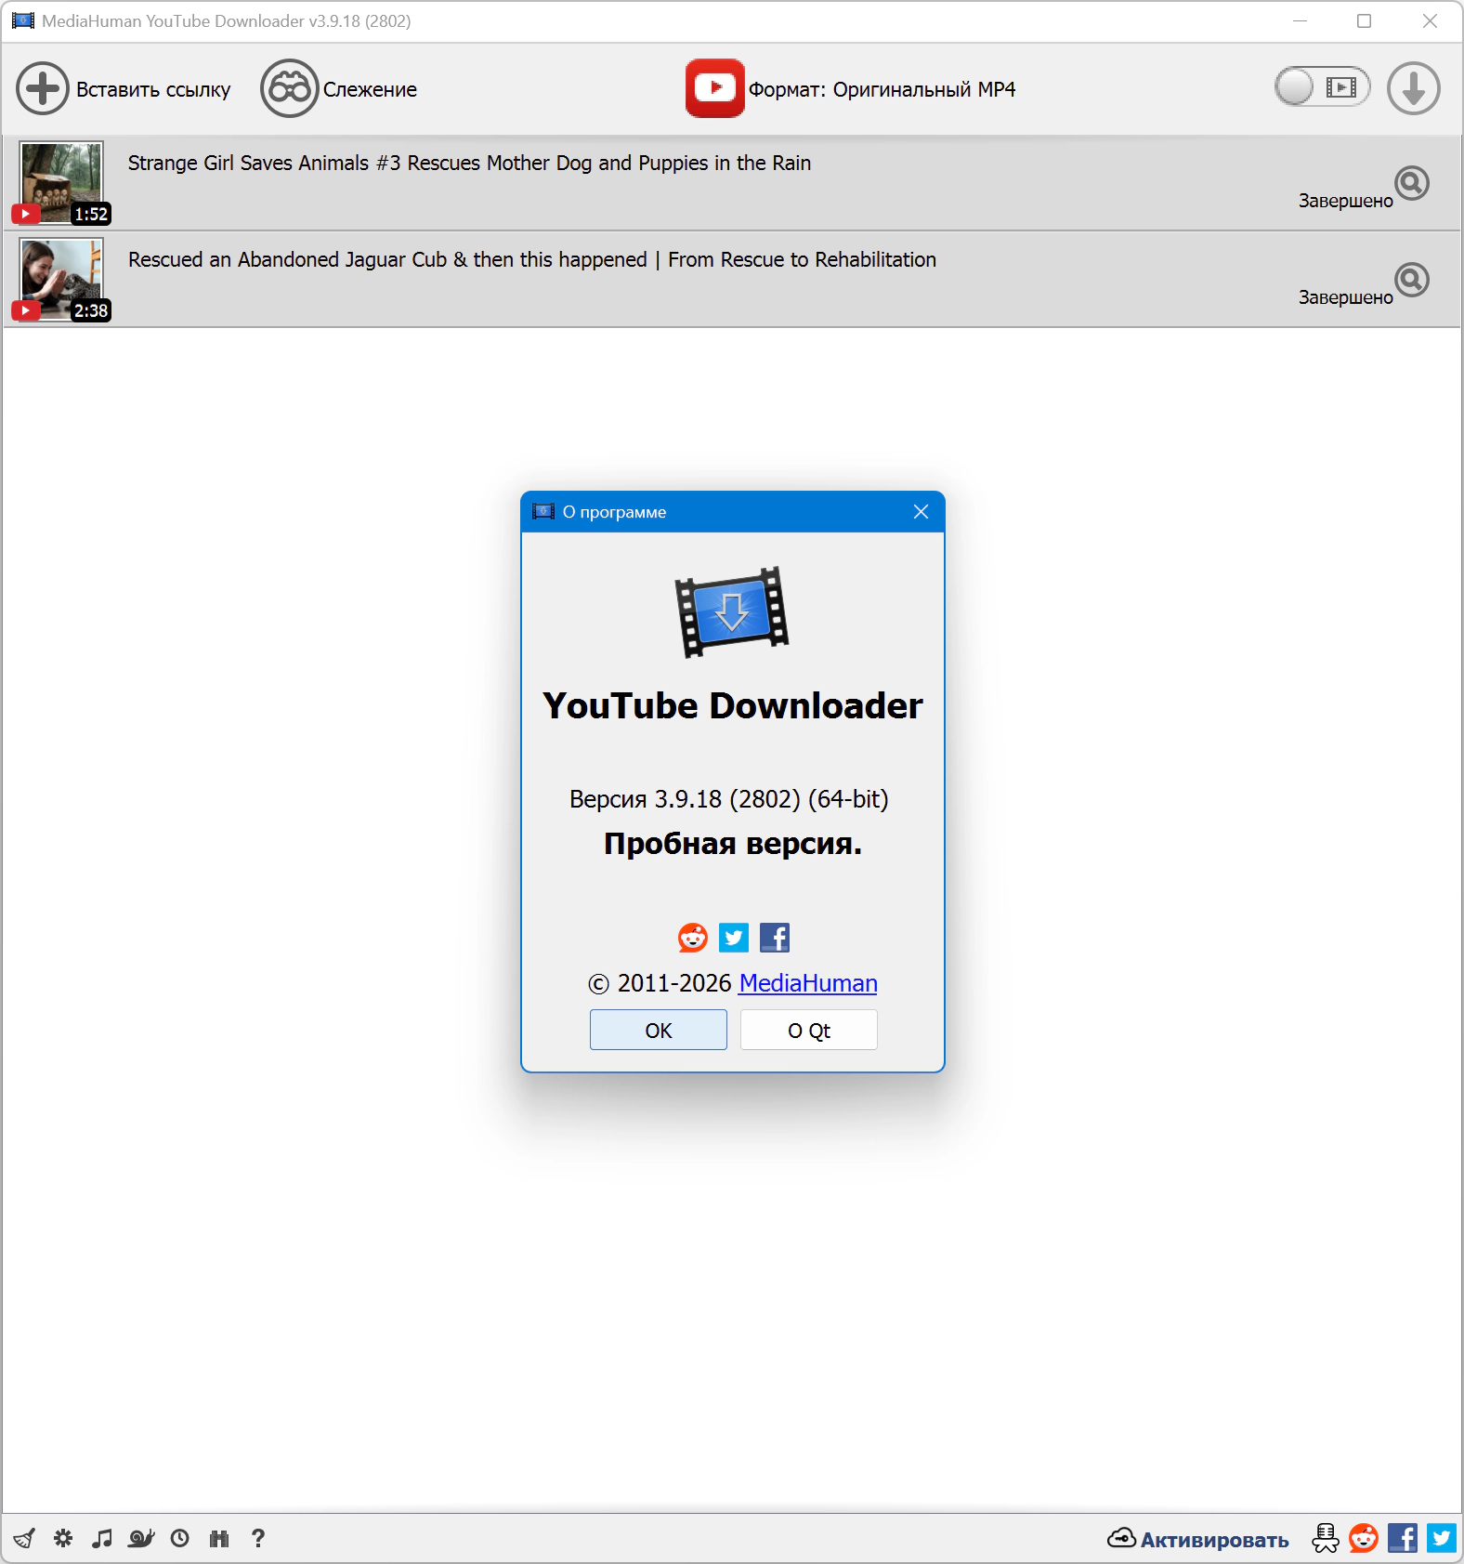Viewport: 1464px width, 1564px height.
Task: Locate the downloaded Jaguar Cub video file
Action: coord(1412,280)
